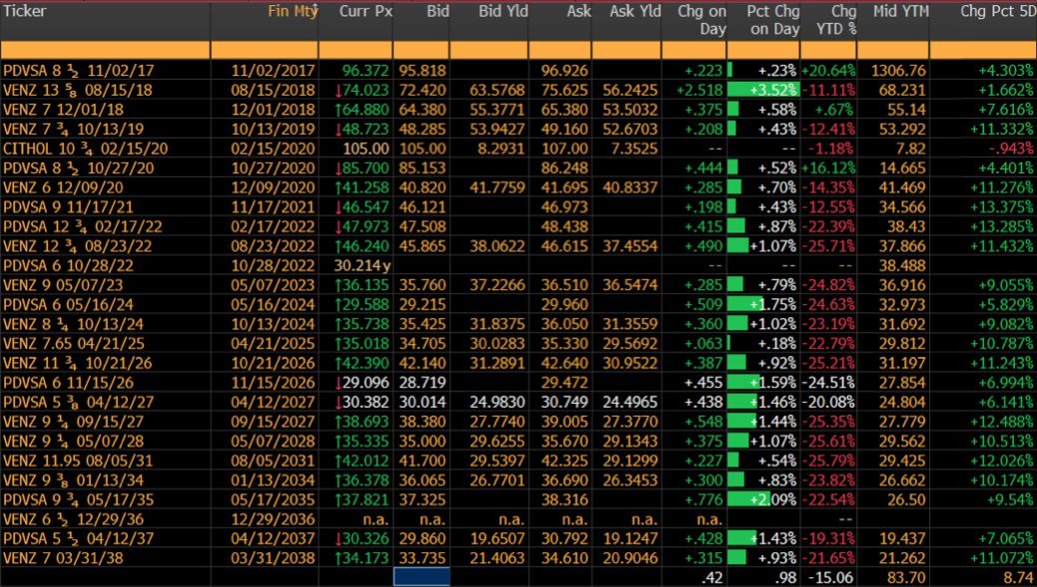Click the highlighted blue summary Bid cell
The height and width of the screenshot is (587, 1037).
421,577
